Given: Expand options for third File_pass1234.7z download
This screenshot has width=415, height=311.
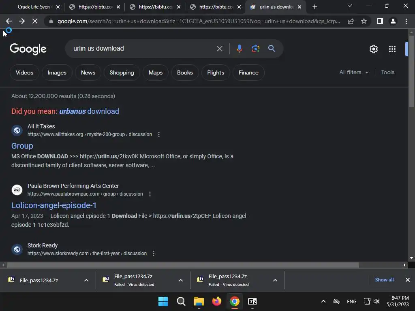Looking at the screenshot, I should pyautogui.click(x=275, y=280).
